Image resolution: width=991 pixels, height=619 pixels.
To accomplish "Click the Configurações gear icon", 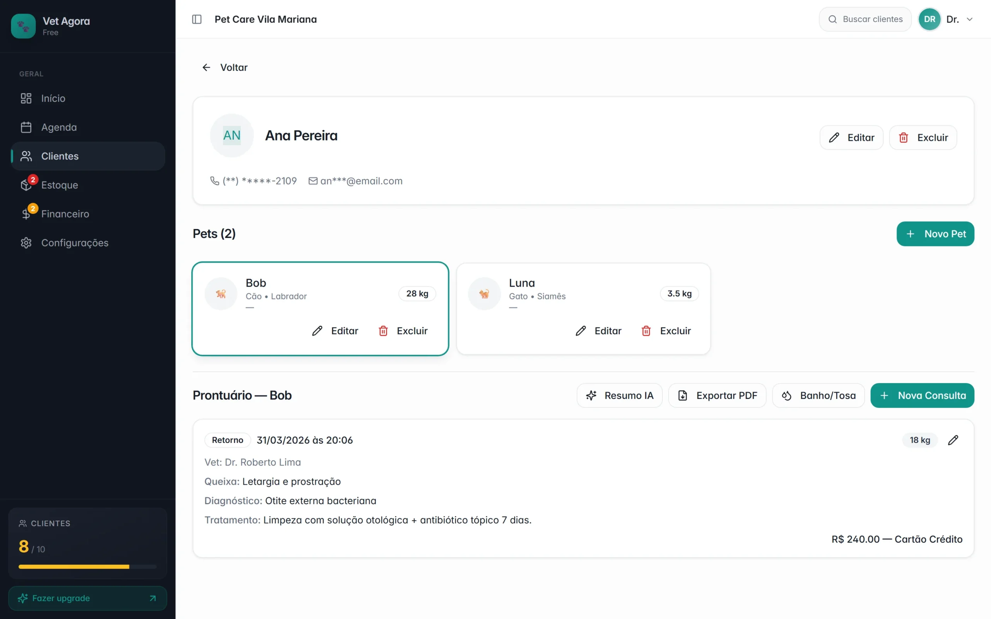I will click(x=26, y=243).
